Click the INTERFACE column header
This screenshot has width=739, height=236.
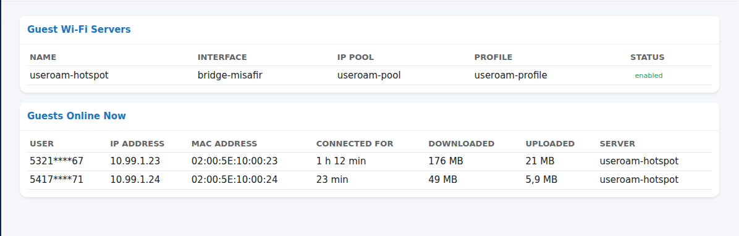(222, 57)
